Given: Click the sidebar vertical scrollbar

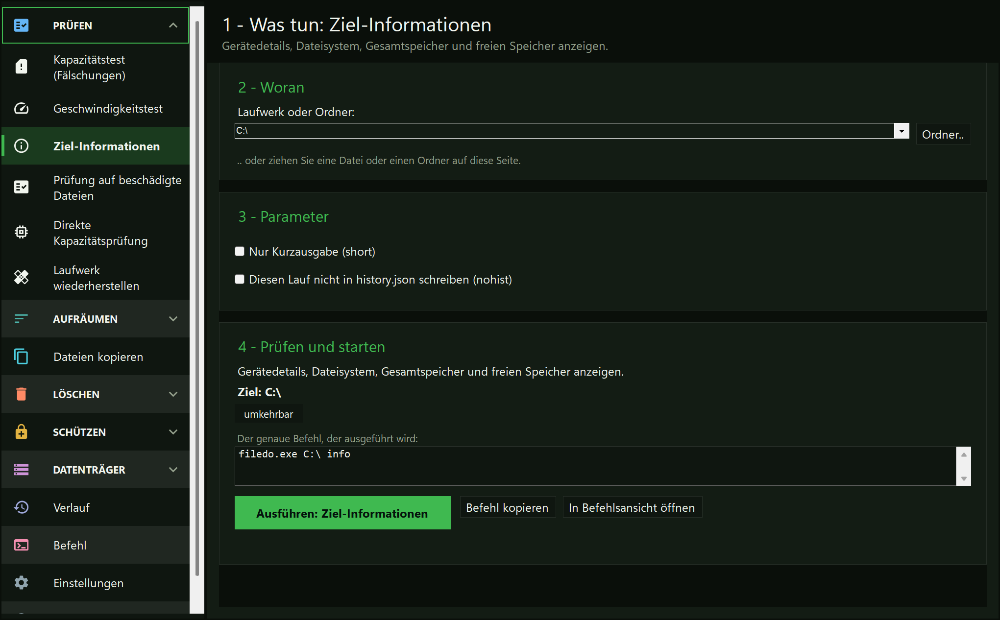Looking at the screenshot, I should [197, 299].
